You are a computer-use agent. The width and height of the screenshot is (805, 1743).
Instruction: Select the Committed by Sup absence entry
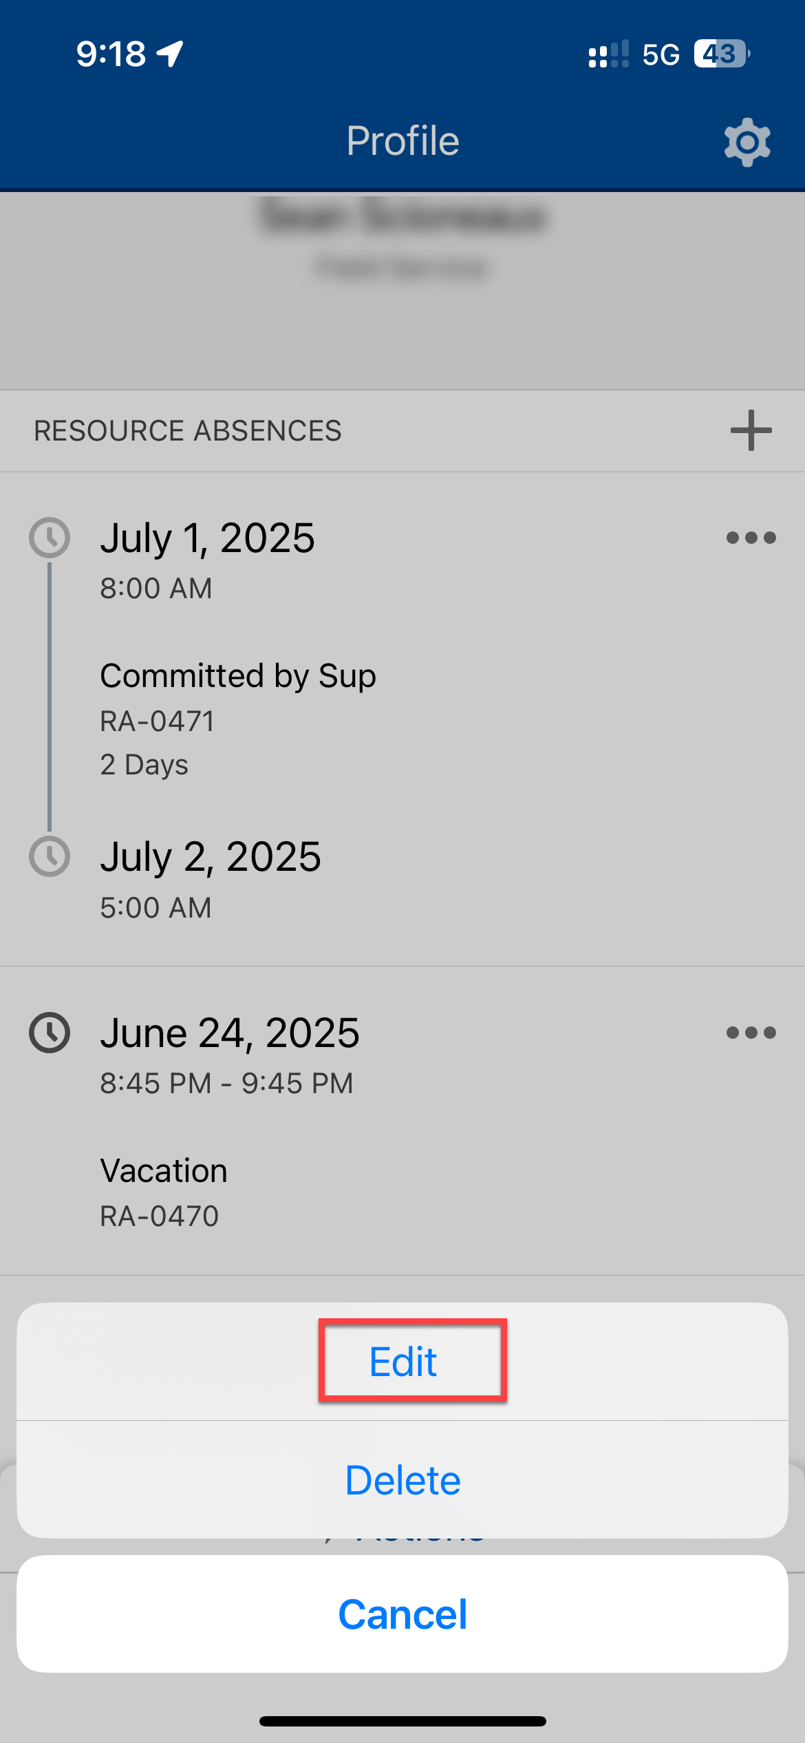point(238,676)
